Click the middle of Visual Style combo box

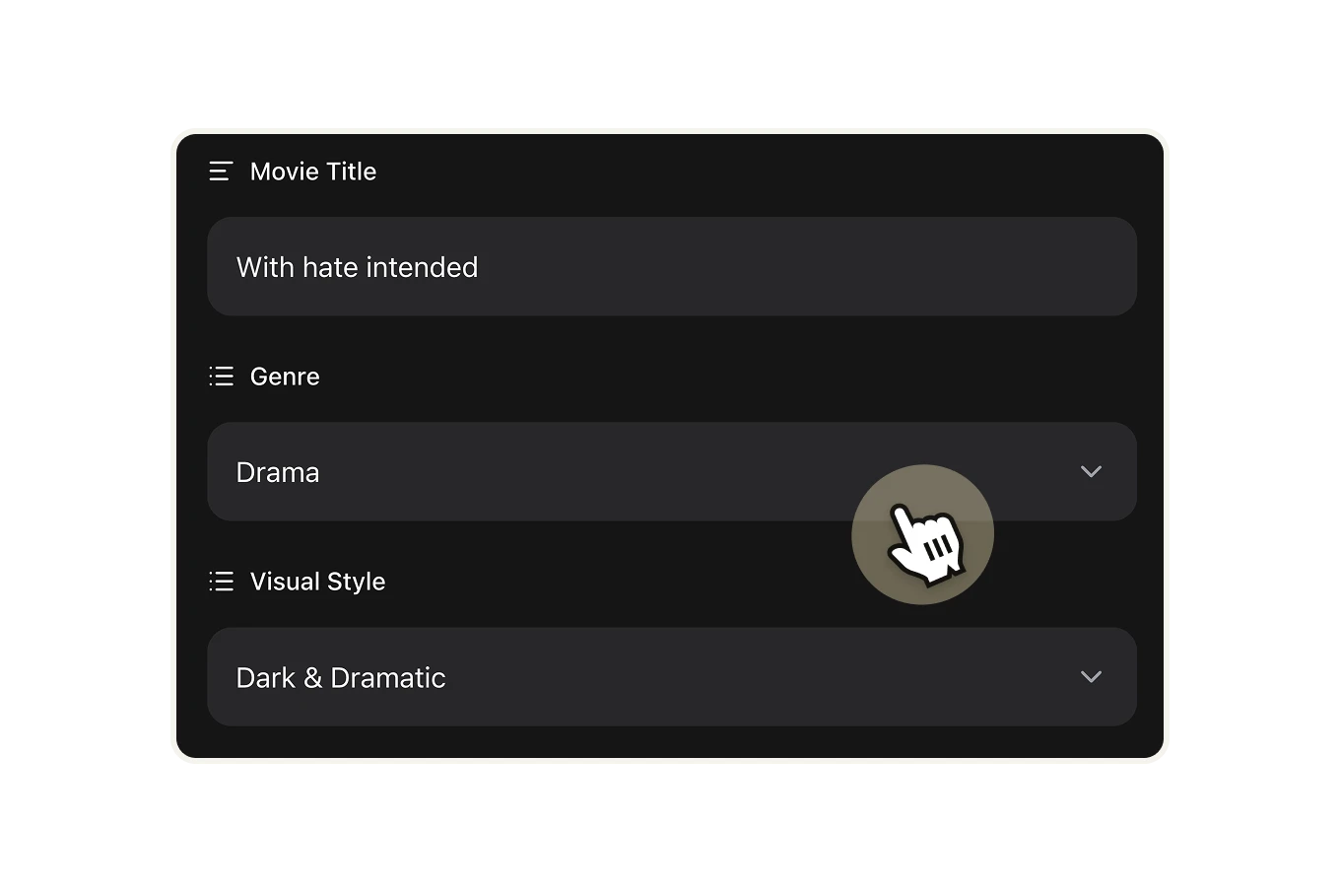coord(671,677)
